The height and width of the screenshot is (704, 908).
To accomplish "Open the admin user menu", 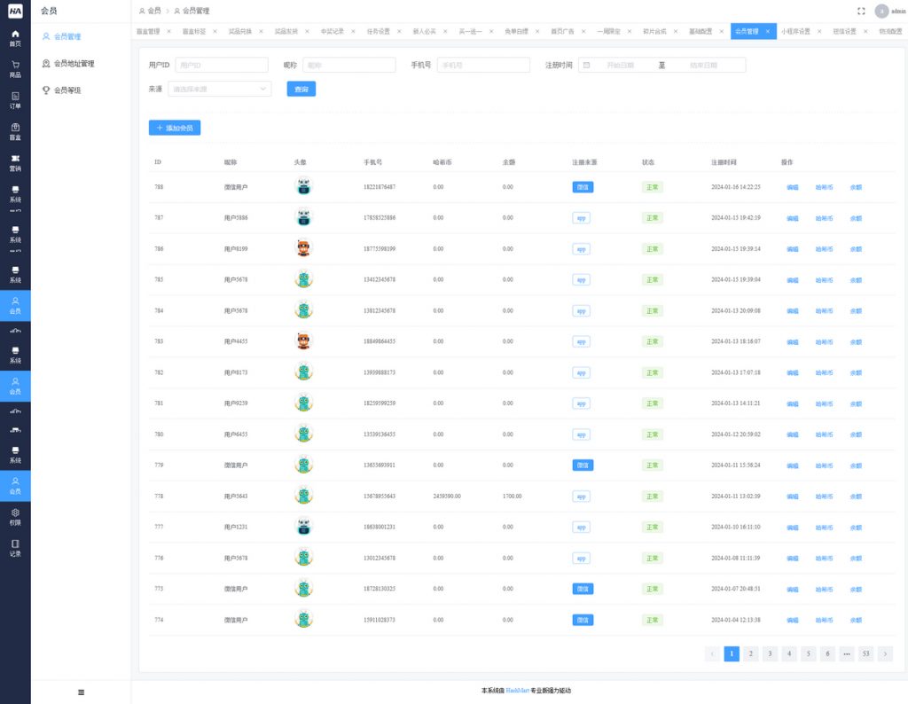I will [x=890, y=11].
